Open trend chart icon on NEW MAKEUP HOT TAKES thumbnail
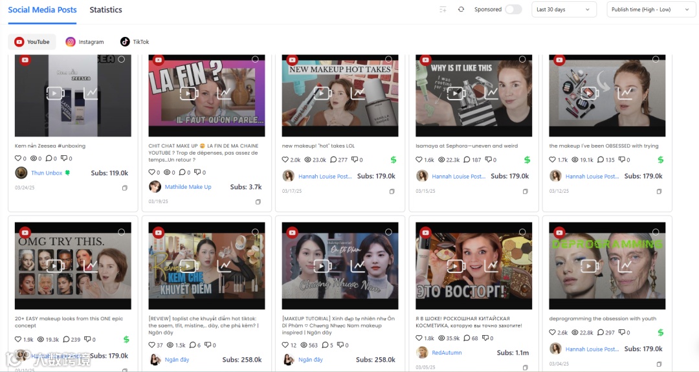This screenshot has width=699, height=372. [x=358, y=93]
